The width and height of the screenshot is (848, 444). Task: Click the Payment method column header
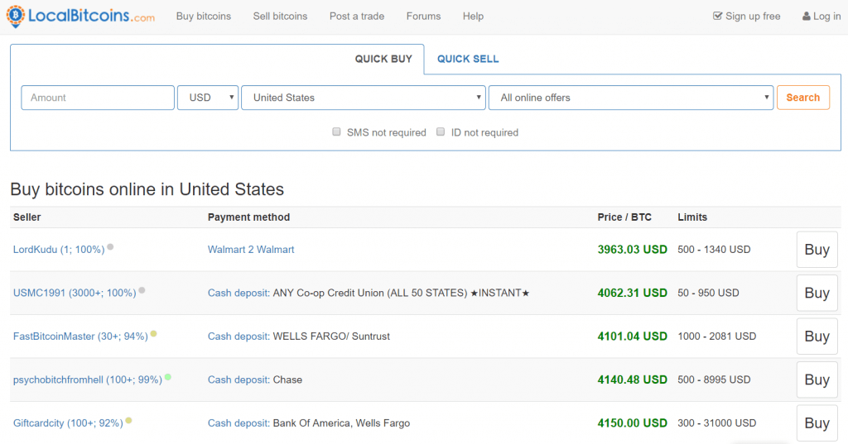tap(248, 217)
